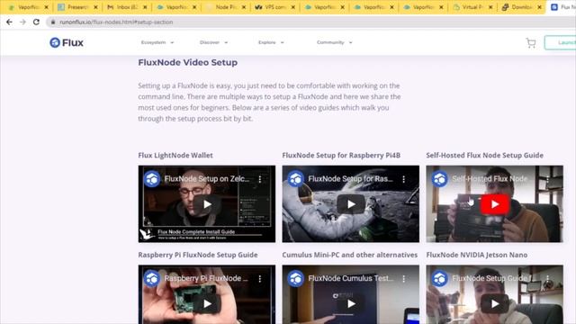This screenshot has height=324, width=576.
Task: Go back with browser back arrow
Action: tap(10, 22)
